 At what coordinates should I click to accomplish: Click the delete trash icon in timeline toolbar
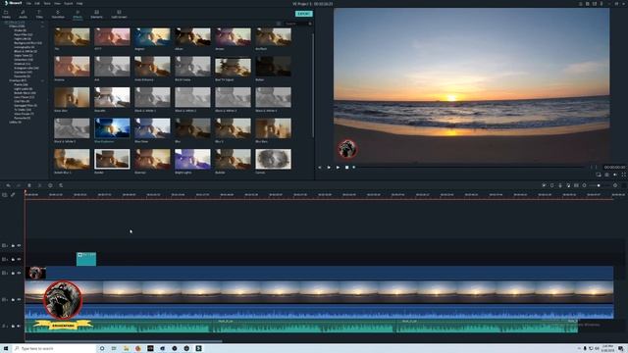click(29, 185)
